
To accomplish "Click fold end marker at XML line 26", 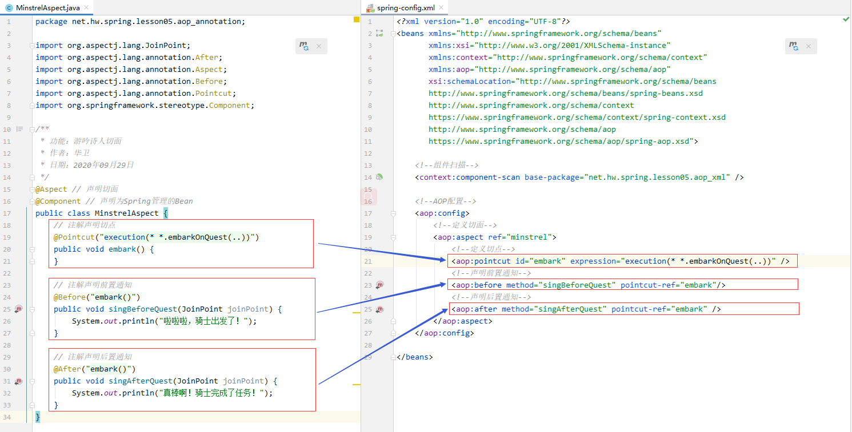I will 394,321.
